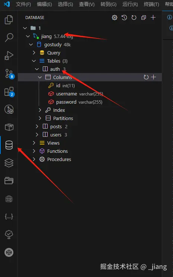Refresh the Columns row
Image resolution: width=173 pixels, height=277 pixels.
146,77
